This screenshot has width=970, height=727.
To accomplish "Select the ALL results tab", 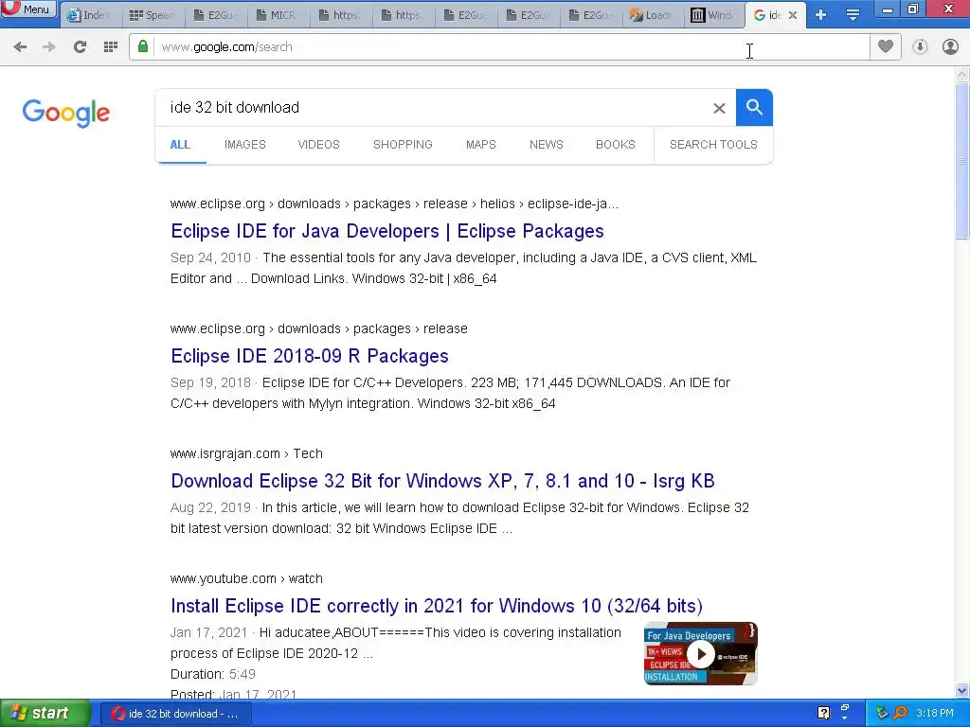I will click(x=180, y=145).
